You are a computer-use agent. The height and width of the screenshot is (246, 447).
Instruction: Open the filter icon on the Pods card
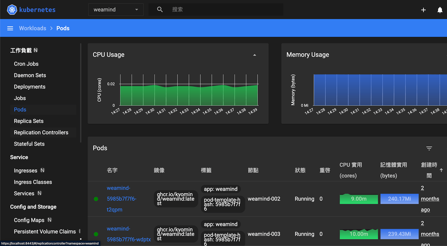pos(429,148)
